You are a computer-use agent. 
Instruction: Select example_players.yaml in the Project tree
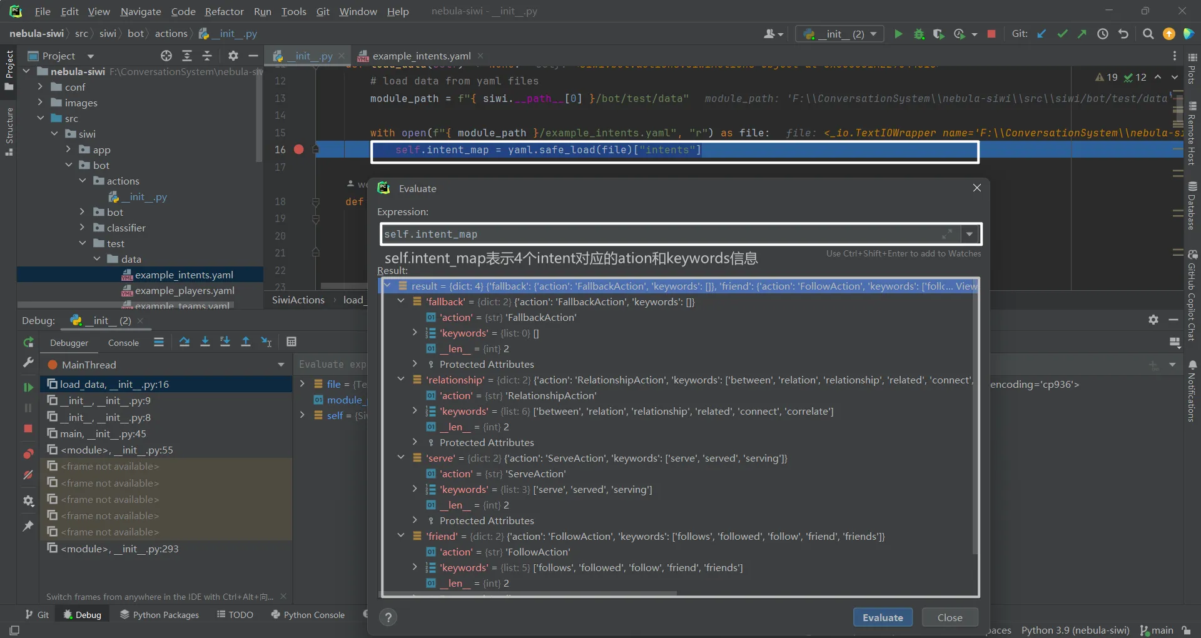185,290
